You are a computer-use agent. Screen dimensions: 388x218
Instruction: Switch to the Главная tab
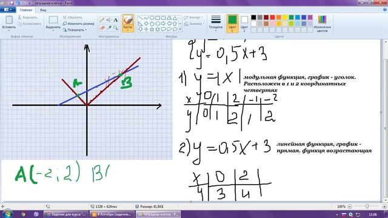(26, 10)
